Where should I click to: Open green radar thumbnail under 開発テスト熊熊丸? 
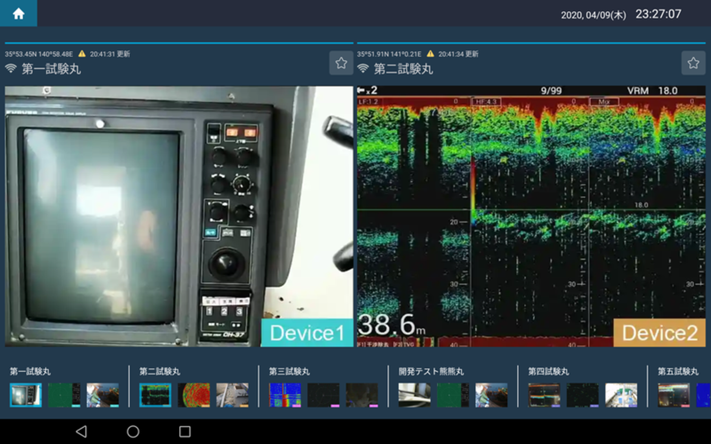453,395
